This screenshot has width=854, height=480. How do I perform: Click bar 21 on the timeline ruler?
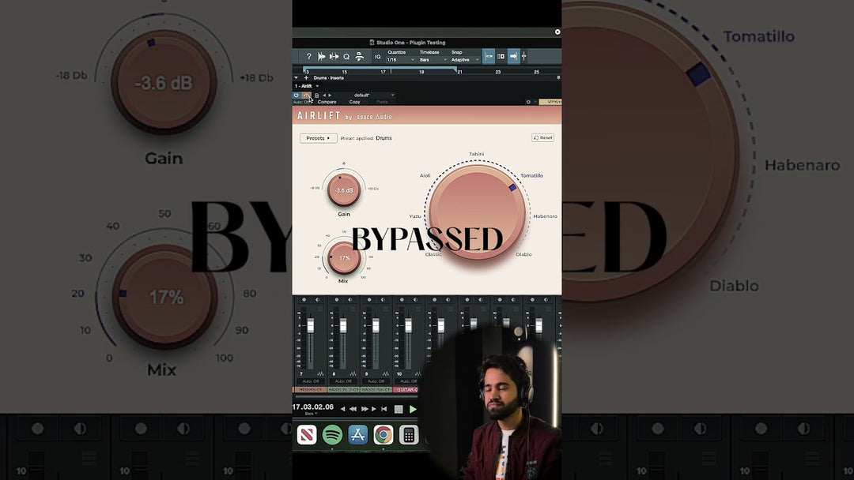pos(459,72)
